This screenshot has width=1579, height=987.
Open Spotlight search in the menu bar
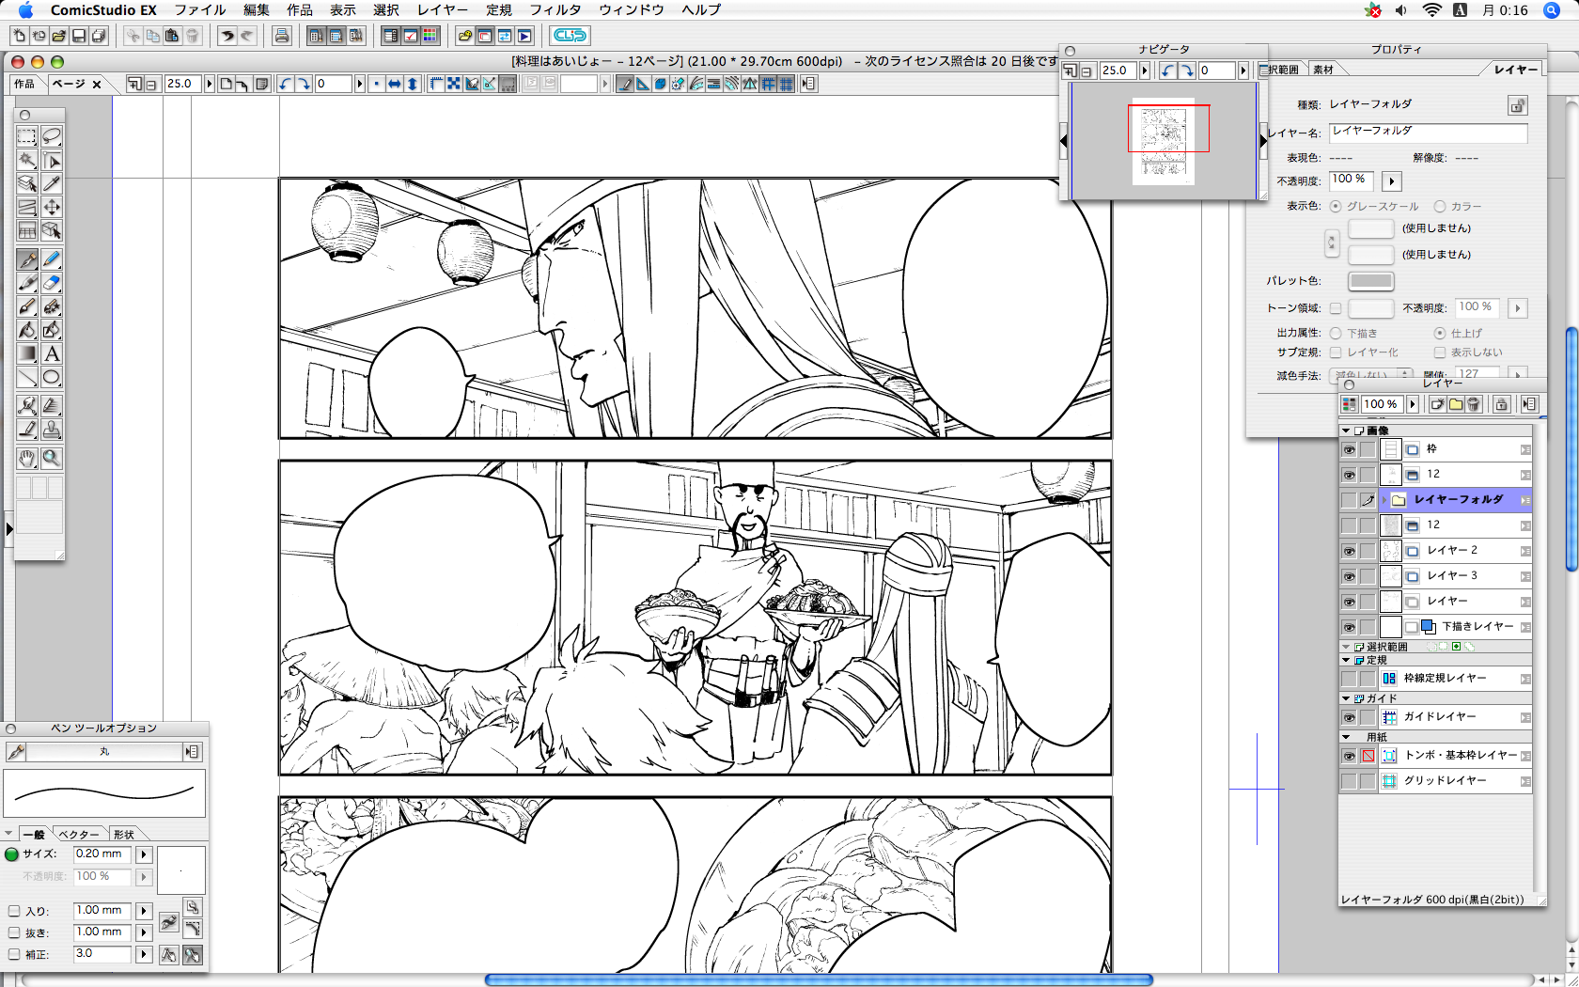point(1552,10)
